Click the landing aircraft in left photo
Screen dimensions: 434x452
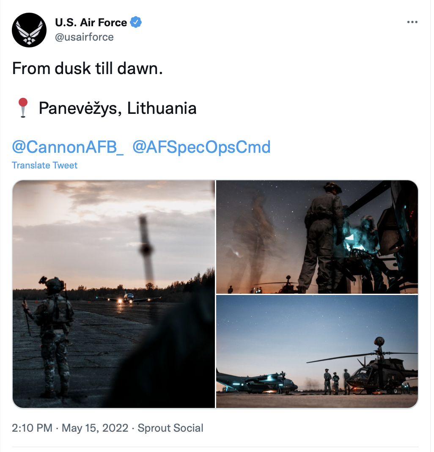point(128,298)
